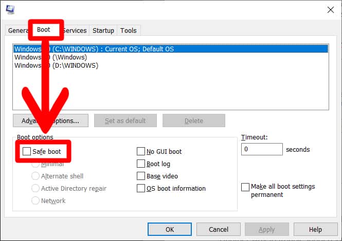Switch to the General tab
The width and height of the screenshot is (342, 241).
click(17, 31)
